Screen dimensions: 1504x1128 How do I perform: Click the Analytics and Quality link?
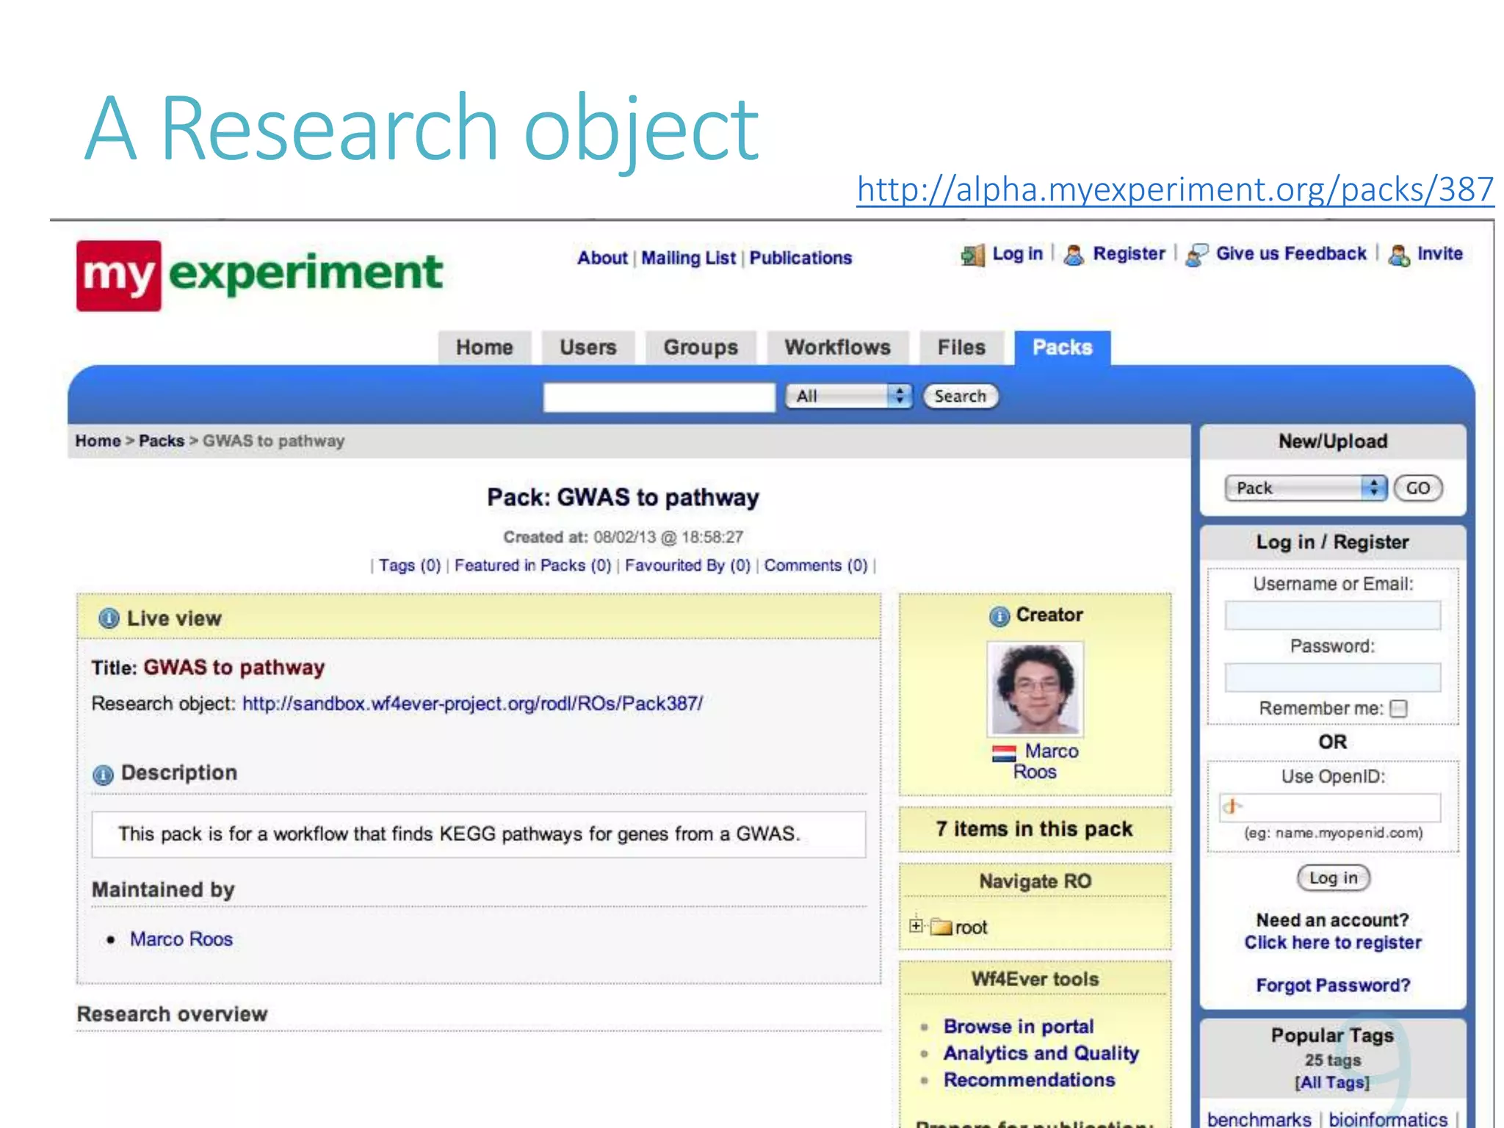(x=1041, y=1054)
